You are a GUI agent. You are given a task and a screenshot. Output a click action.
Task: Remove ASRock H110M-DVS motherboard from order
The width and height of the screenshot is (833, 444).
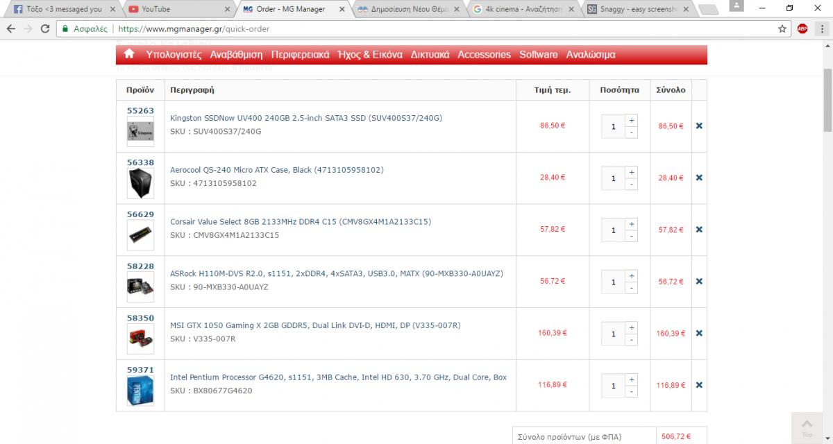pyautogui.click(x=699, y=282)
